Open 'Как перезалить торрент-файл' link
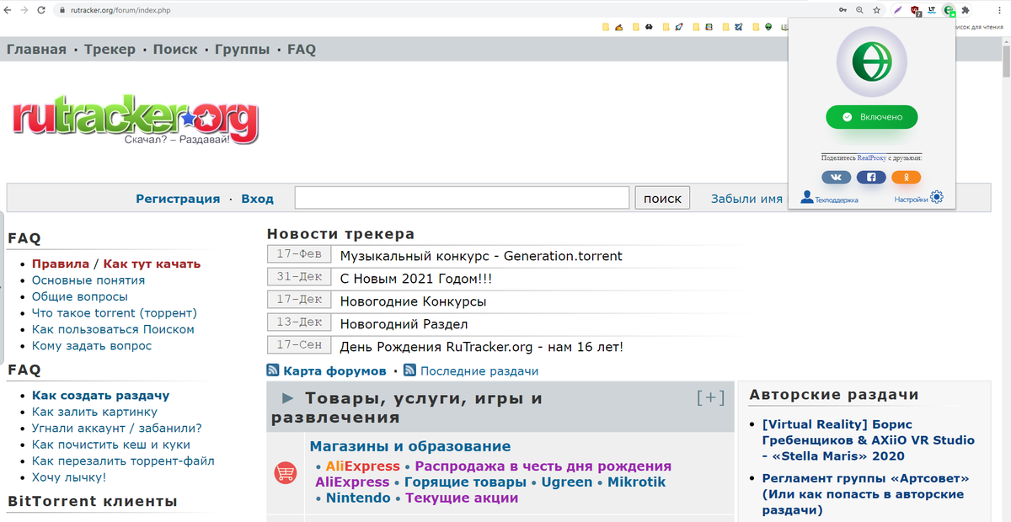 pyautogui.click(x=123, y=461)
